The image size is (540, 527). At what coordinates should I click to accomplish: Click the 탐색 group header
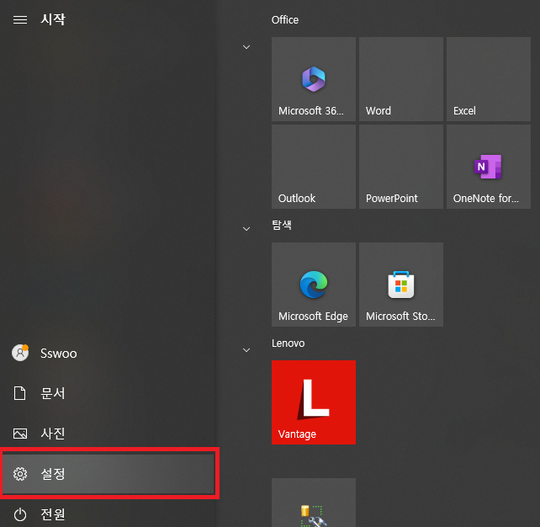282,225
